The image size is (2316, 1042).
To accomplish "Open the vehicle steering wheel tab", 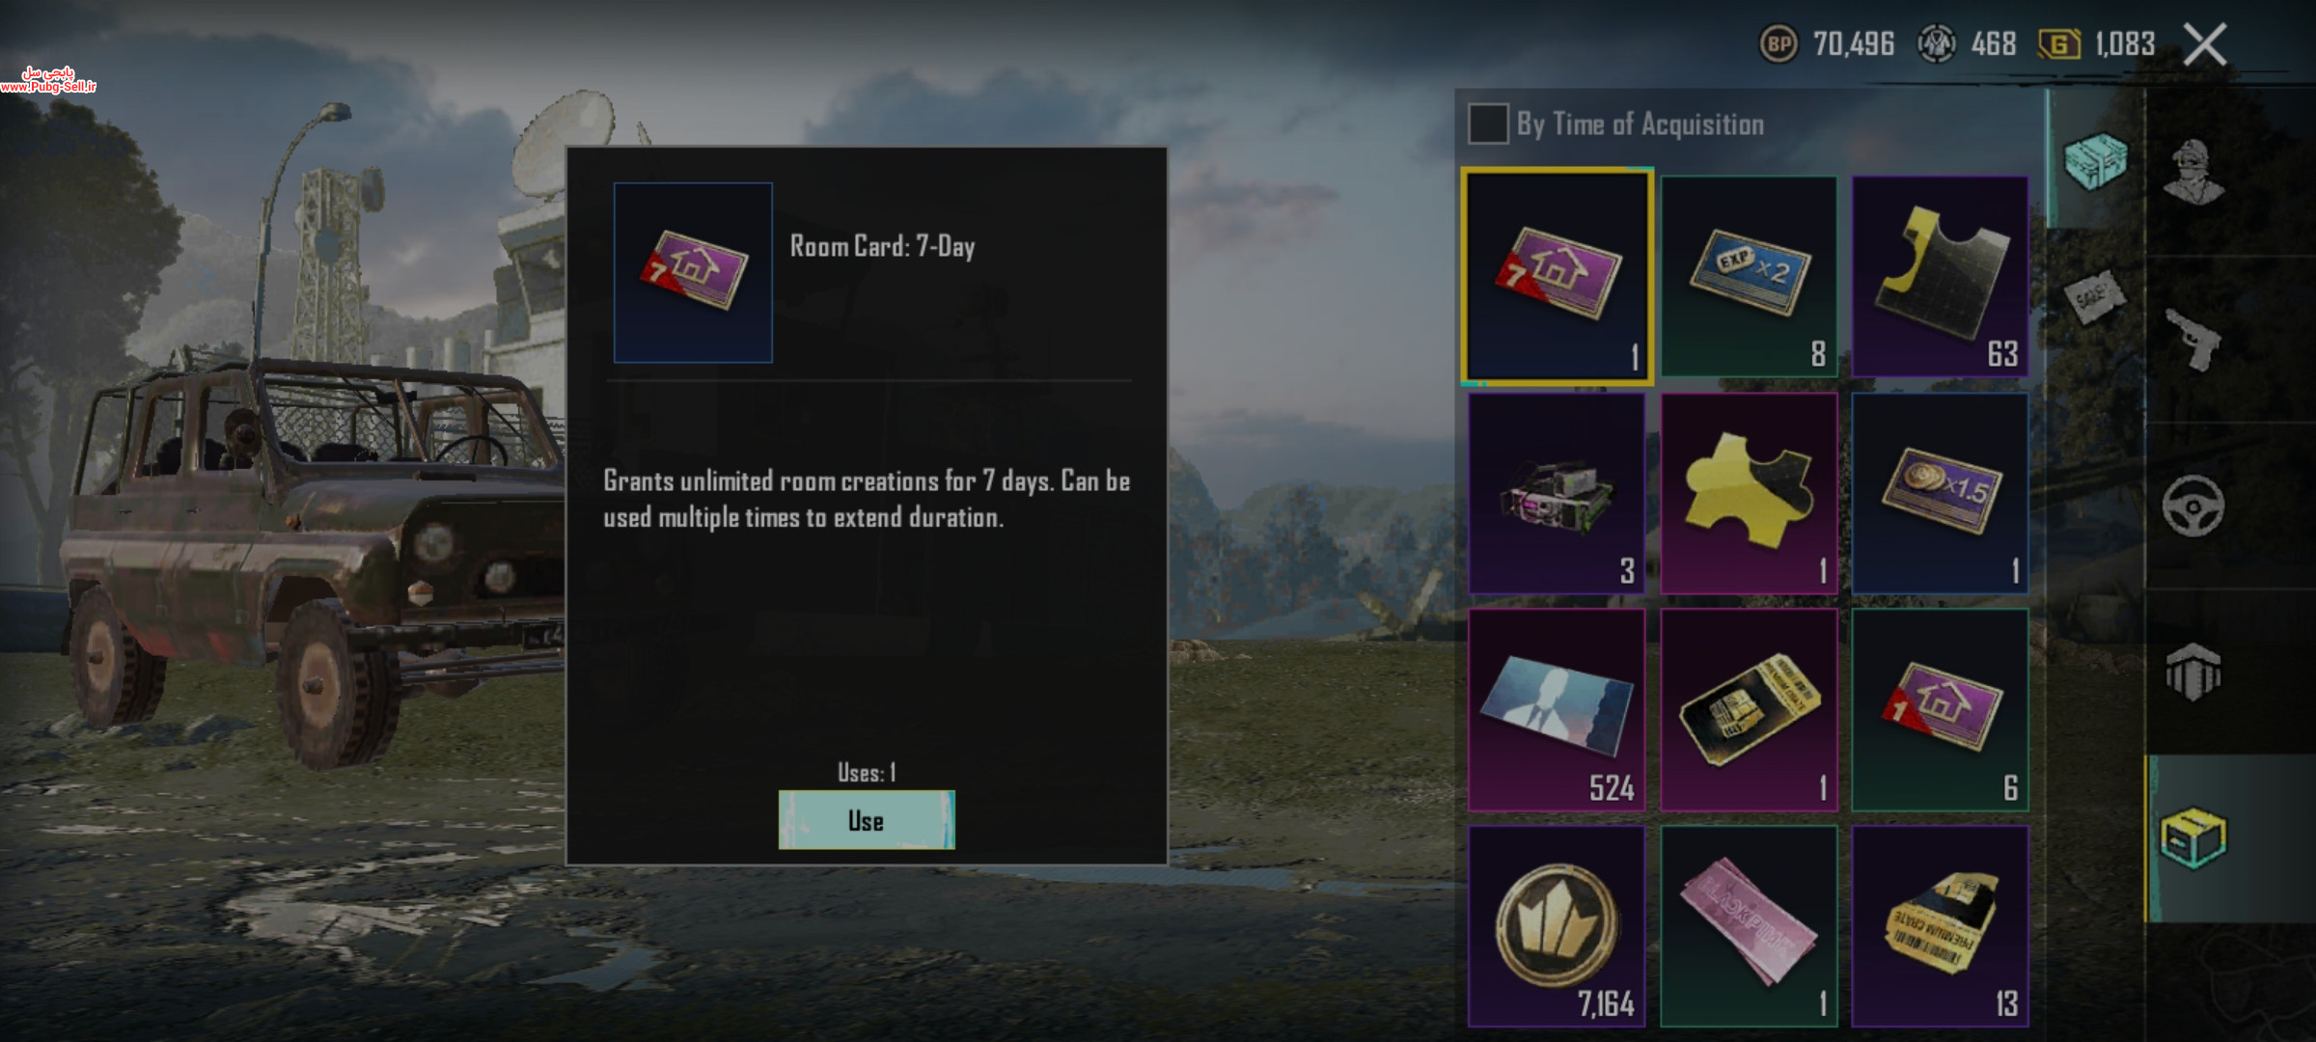I will (x=2194, y=506).
